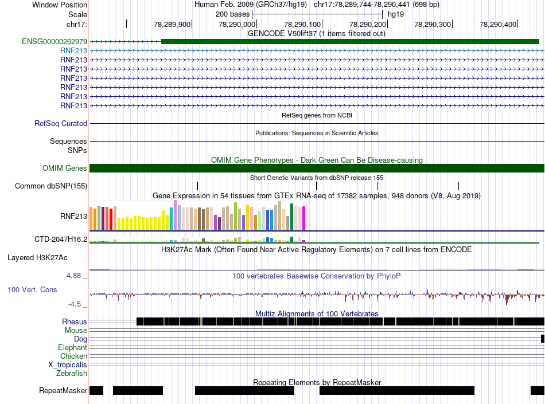Select the longest RepeatMasker block
This screenshot has height=404, width=545.
pos(397,390)
